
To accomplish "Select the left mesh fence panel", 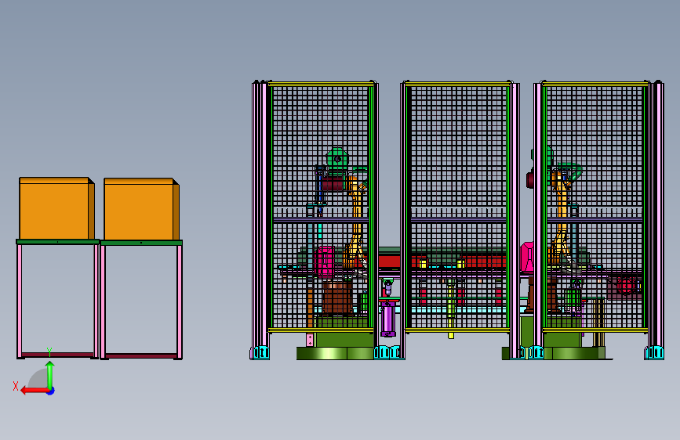I will click(321, 207).
